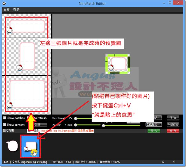186x167 pixels.
Task: Click the green 导入 import button
Action: pyautogui.click(x=154, y=131)
